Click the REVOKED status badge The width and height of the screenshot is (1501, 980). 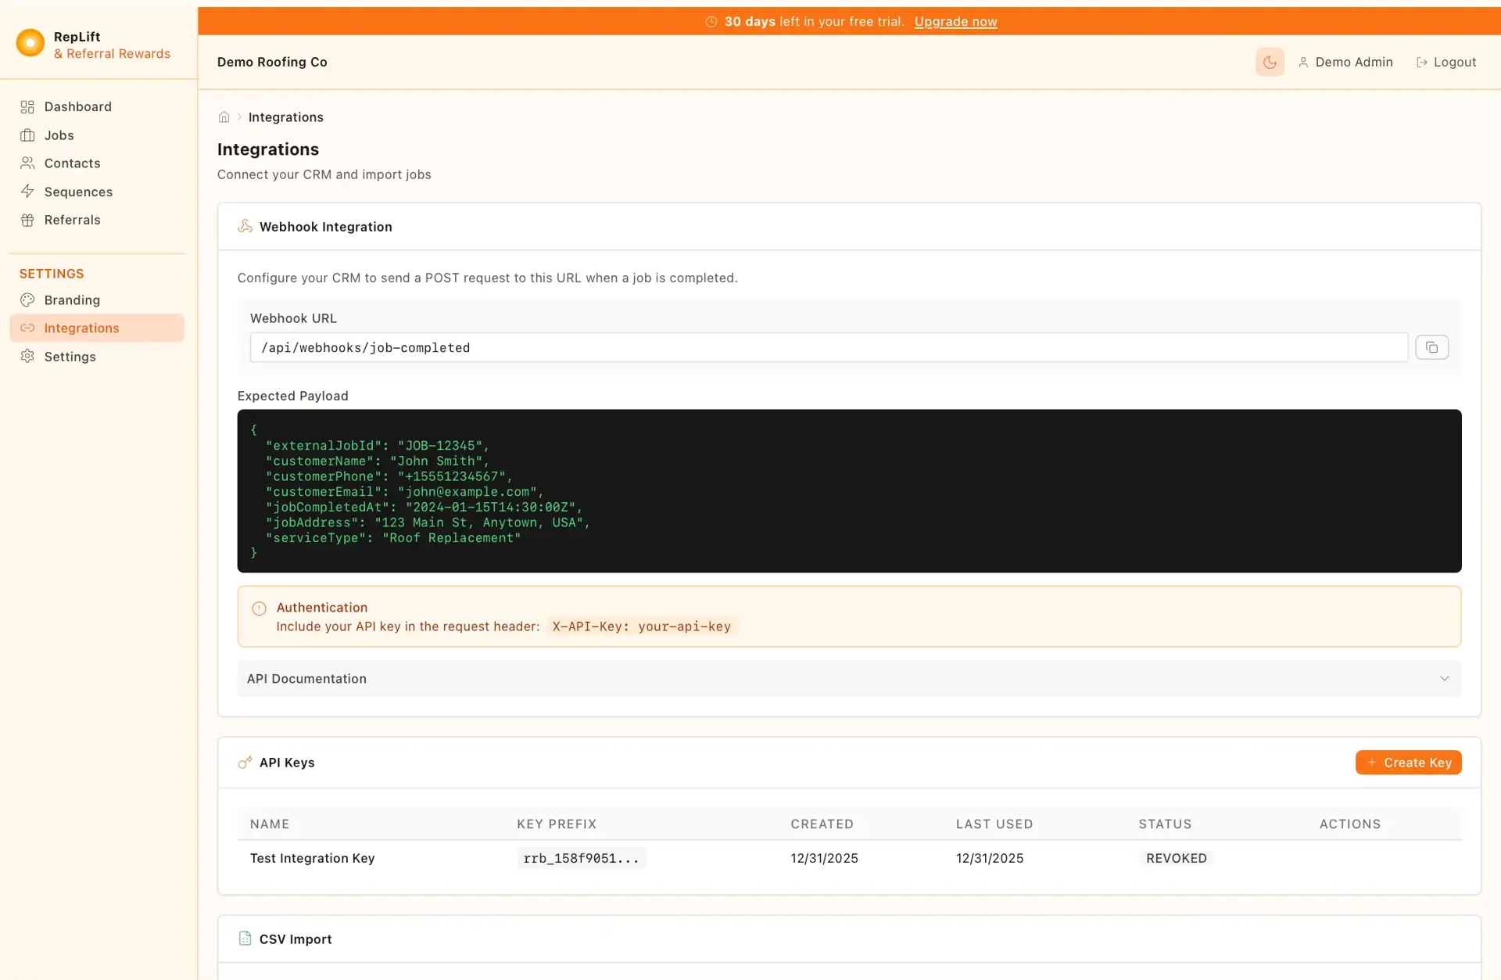(1176, 859)
